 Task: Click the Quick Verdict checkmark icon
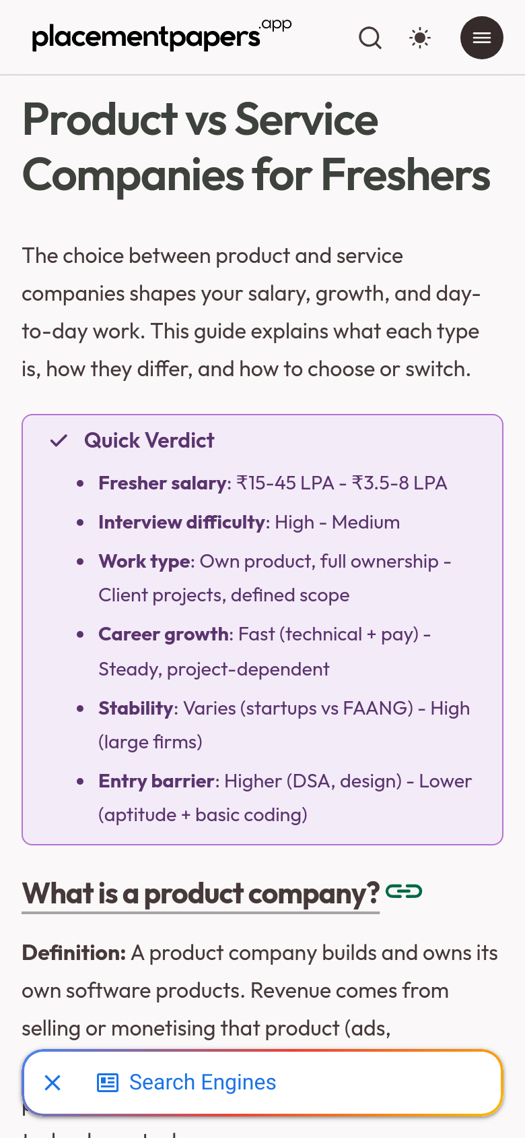coord(59,441)
